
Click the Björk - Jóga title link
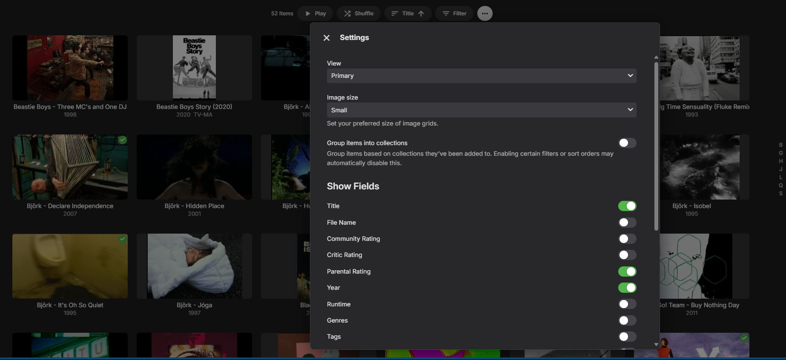[194, 305]
